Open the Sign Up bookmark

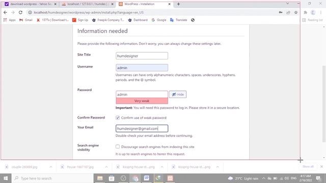(80, 20)
